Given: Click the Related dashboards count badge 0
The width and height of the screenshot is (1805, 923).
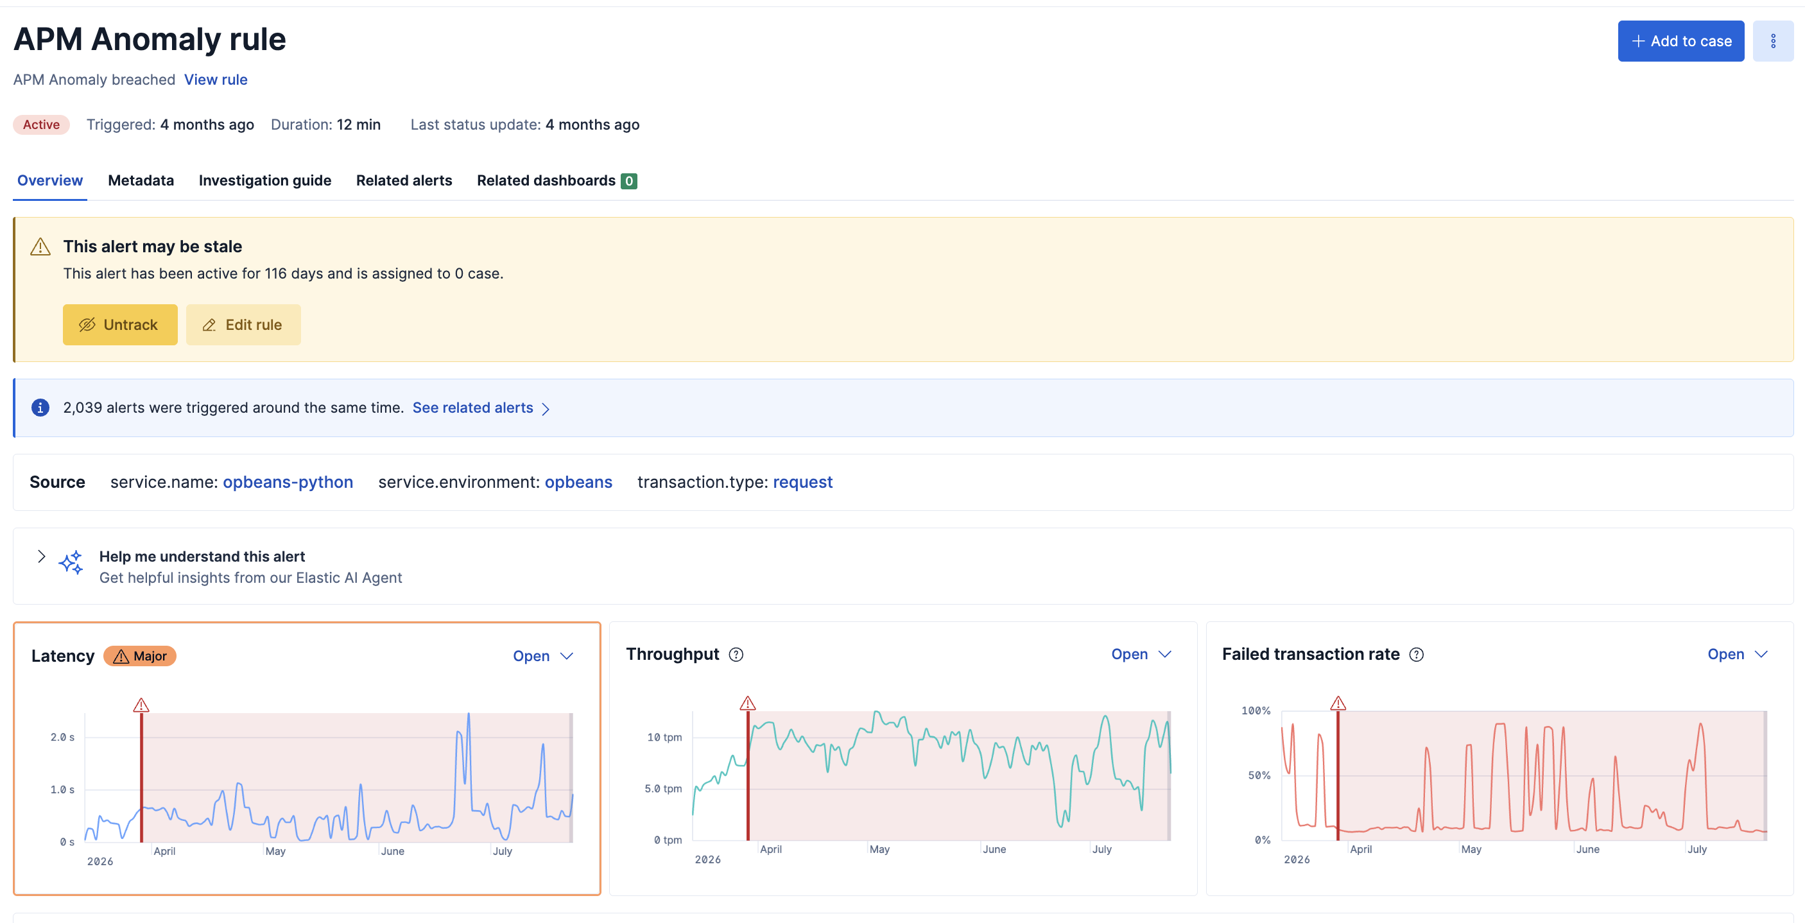Looking at the screenshot, I should [628, 181].
